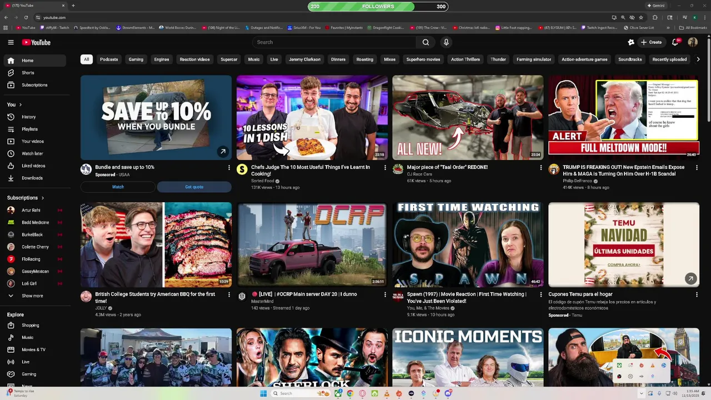The height and width of the screenshot is (400, 711).
Task: Select the Gaming filter chip
Action: click(136, 59)
